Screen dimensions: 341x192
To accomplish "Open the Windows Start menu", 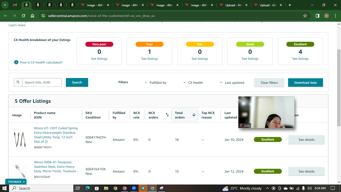I will 4,188.
